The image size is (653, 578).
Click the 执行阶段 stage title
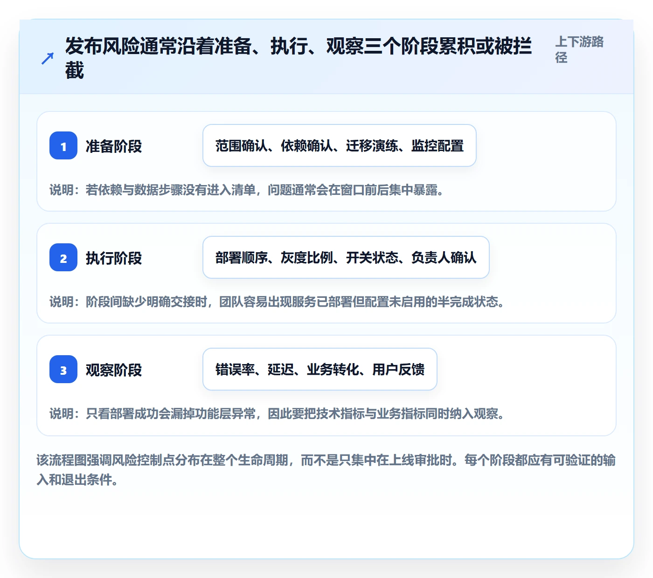(x=114, y=258)
